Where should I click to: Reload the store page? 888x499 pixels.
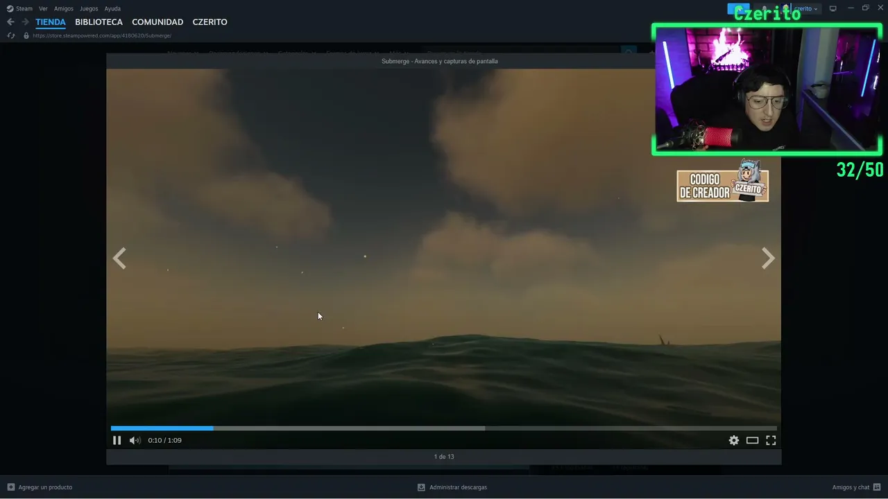coord(11,35)
